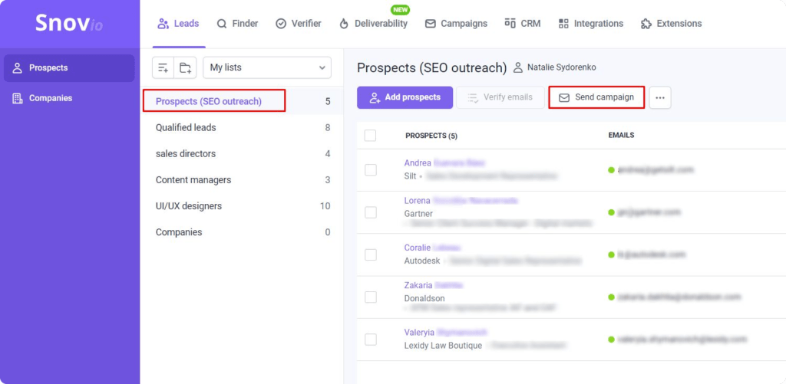Check the box for Andrea
Viewport: 786px width, 384px height.
(371, 169)
